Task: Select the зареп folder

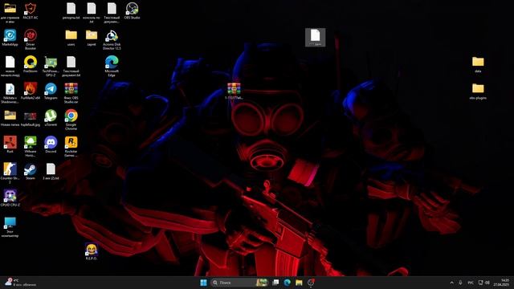Action: tap(91, 38)
